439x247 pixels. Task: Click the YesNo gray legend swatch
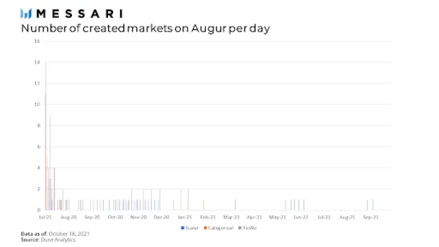pyautogui.click(x=240, y=228)
